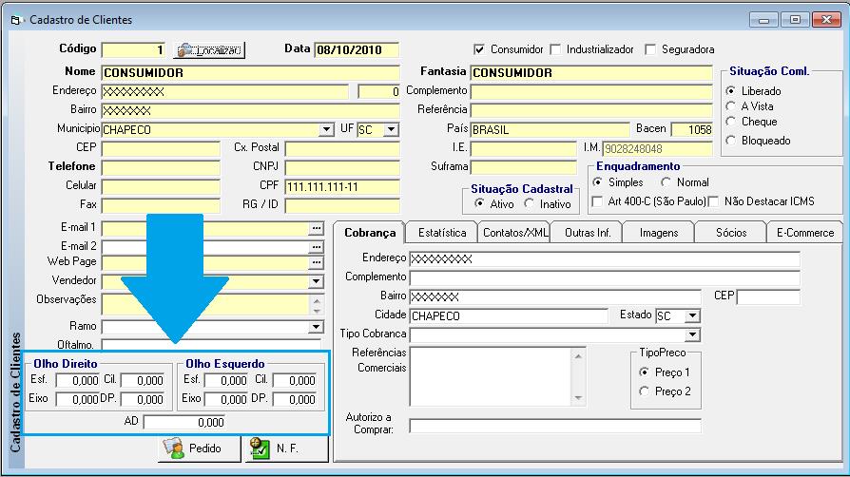Click Olho Direito Cil. field
850x477 pixels.
pyautogui.click(x=142, y=380)
